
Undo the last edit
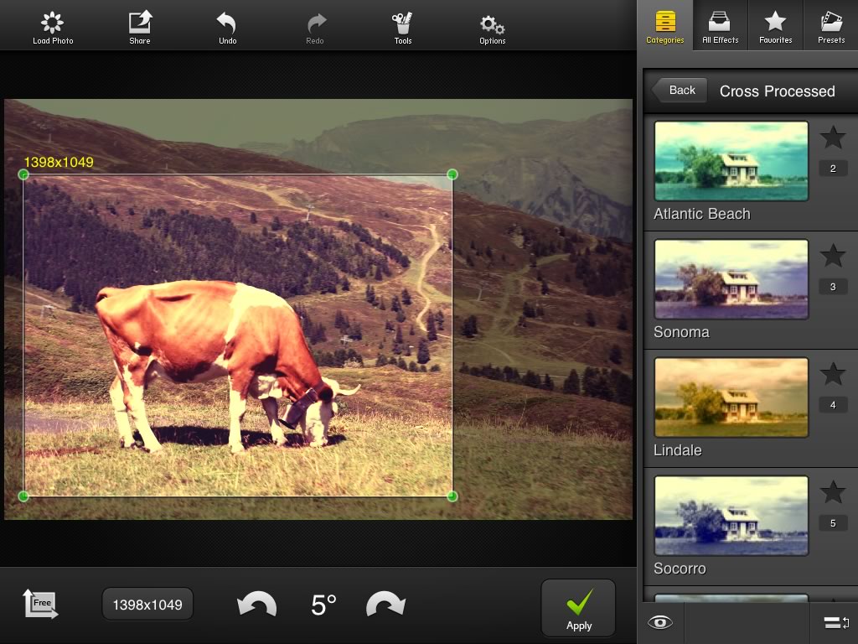tap(227, 28)
